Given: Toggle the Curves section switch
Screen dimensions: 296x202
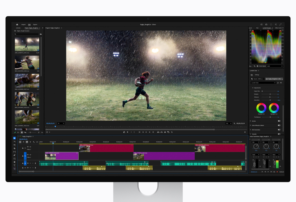Looking at the screenshot, I should pyautogui.click(x=279, y=121).
